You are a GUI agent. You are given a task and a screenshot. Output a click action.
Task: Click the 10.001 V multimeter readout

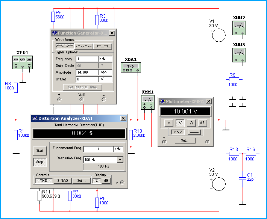pos(185,111)
